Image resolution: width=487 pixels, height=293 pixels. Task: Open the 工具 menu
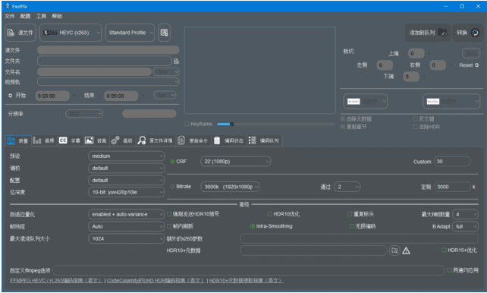(41, 16)
